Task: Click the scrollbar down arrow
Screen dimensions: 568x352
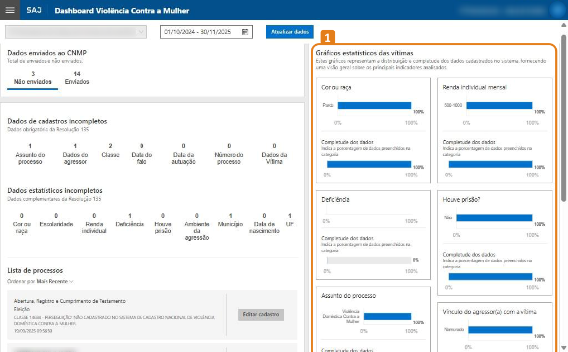Action: tap(564, 346)
